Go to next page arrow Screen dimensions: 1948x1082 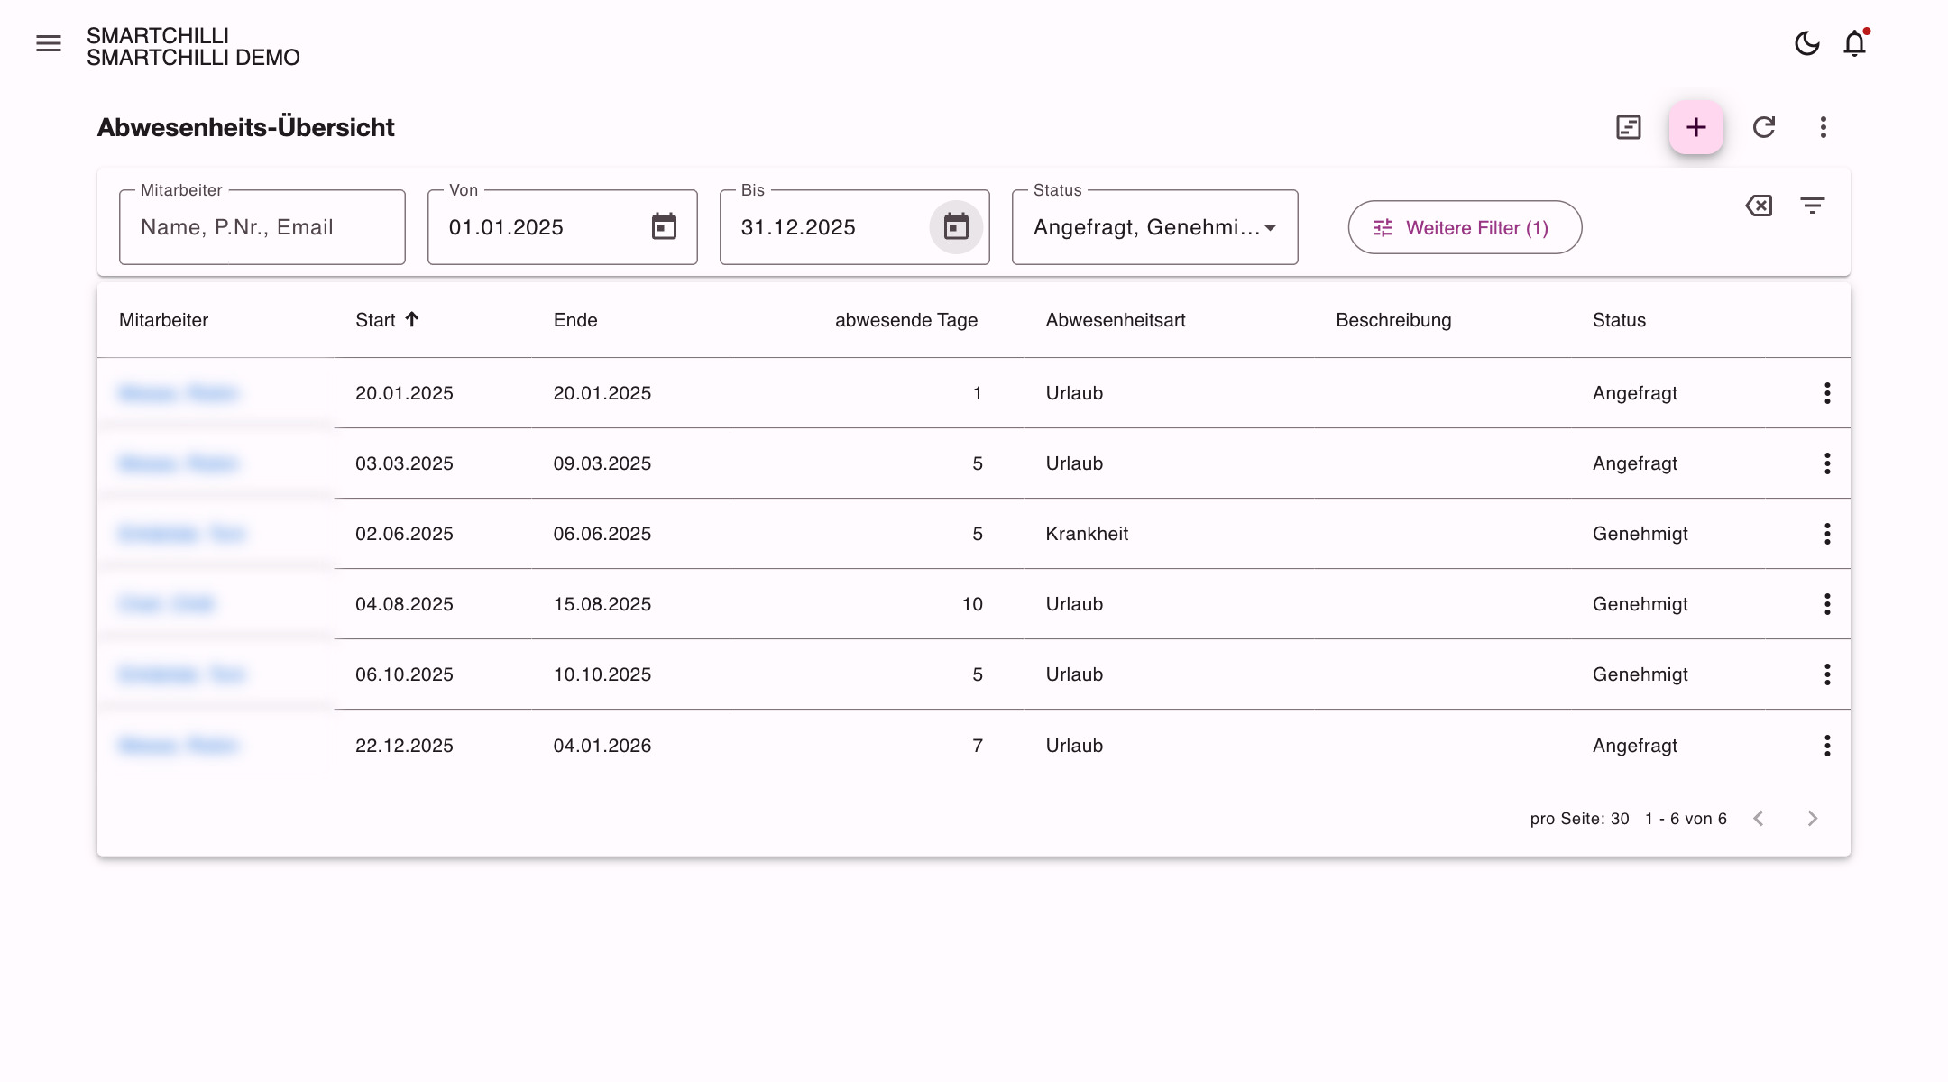[x=1813, y=819]
